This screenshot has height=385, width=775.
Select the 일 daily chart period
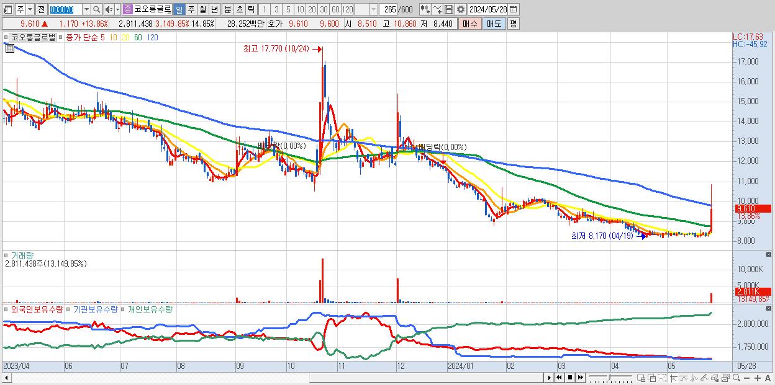coord(179,9)
